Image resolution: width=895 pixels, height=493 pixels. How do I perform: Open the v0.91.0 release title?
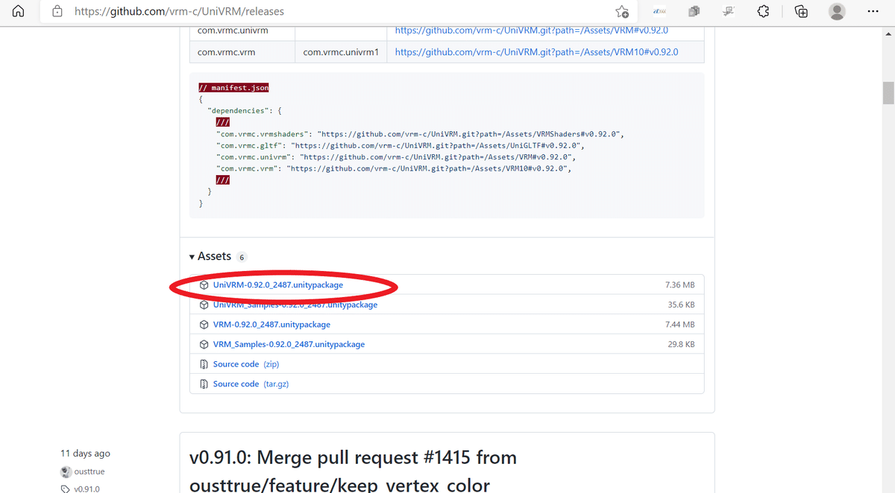[x=353, y=471]
